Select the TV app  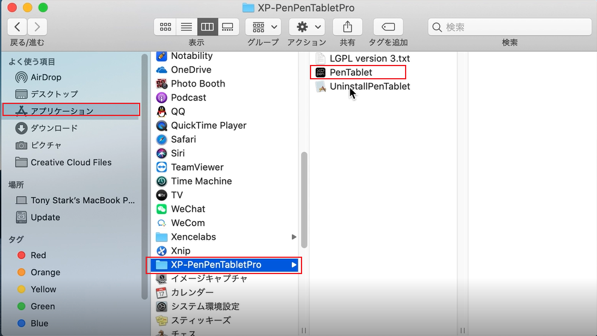pyautogui.click(x=224, y=195)
